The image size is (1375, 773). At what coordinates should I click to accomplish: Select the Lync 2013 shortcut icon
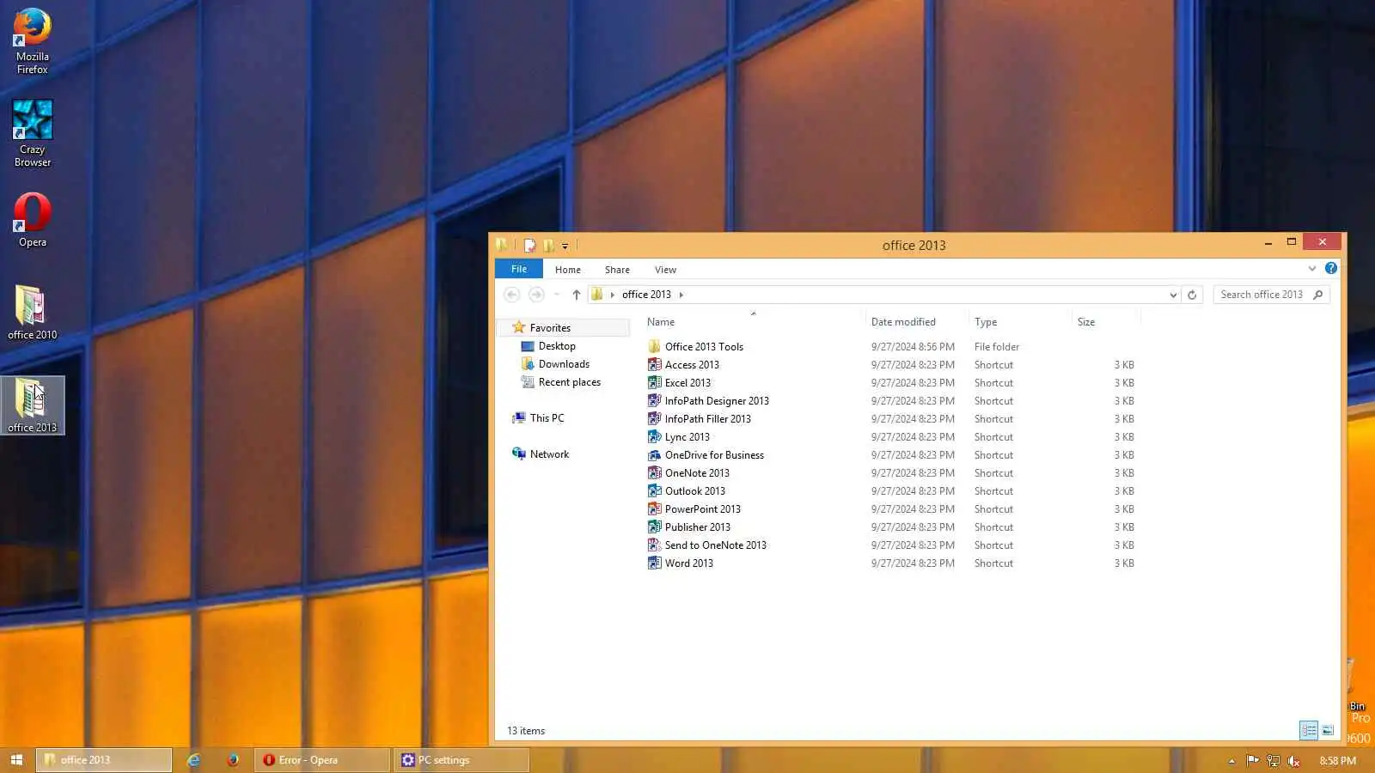(654, 437)
